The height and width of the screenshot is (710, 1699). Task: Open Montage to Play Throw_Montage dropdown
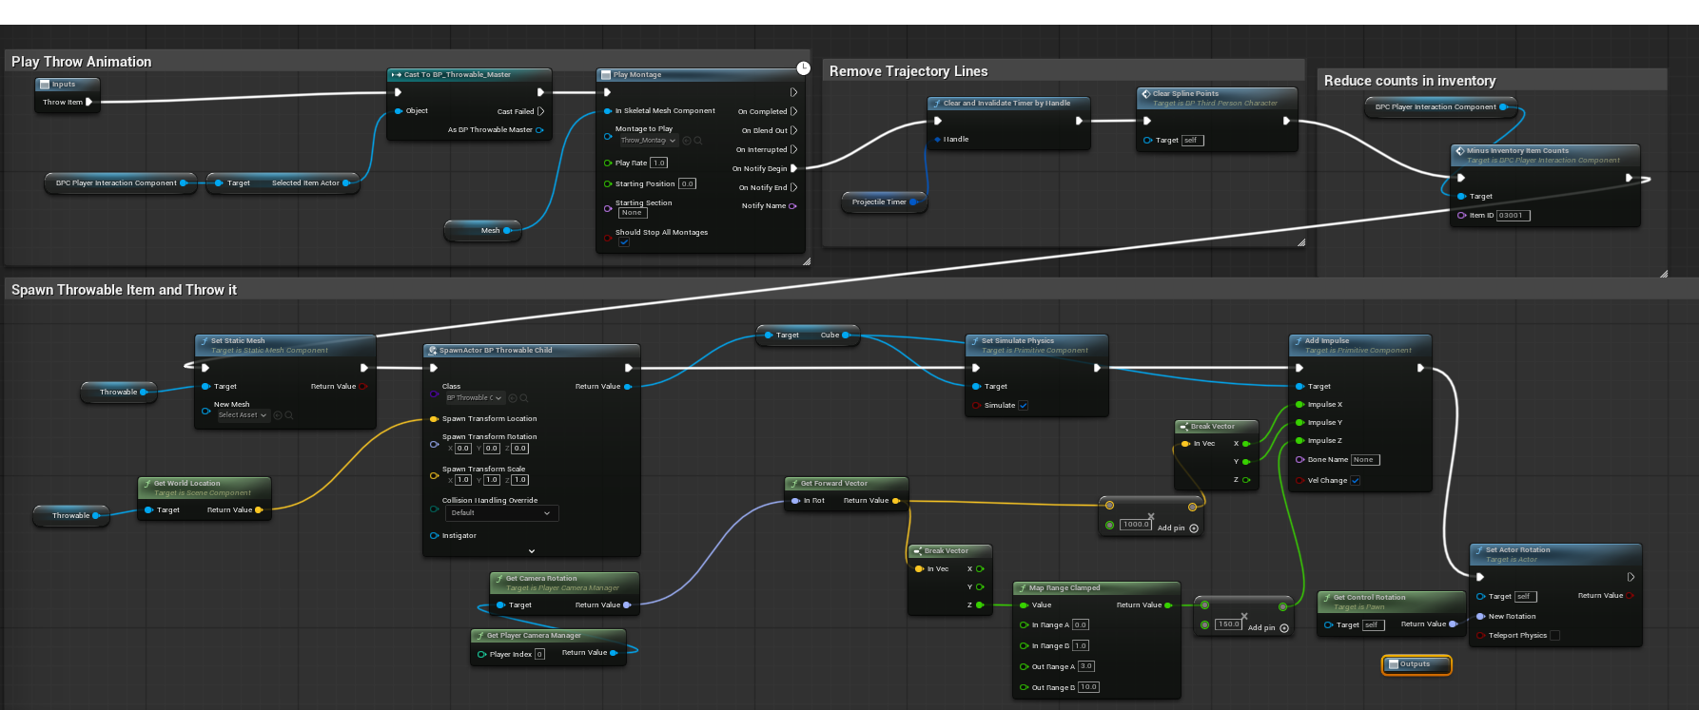(x=648, y=141)
